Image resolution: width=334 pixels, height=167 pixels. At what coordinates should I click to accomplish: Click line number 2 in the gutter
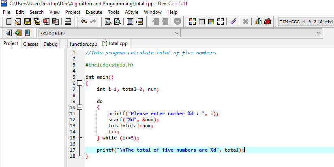pyautogui.click(x=74, y=59)
